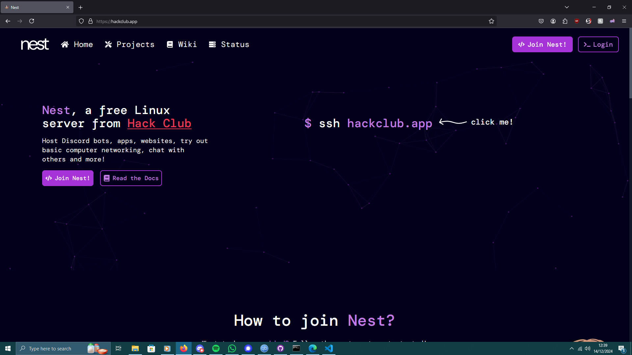The height and width of the screenshot is (355, 632).
Task: Open tracking protection shield icon
Action: 81,21
